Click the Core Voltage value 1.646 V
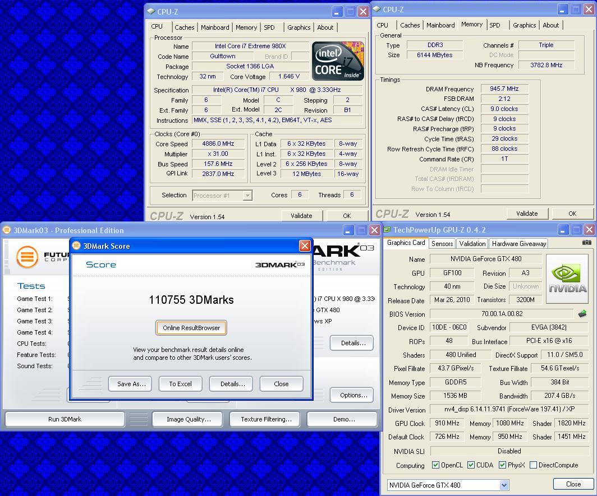The width and height of the screenshot is (597, 496). click(x=289, y=76)
